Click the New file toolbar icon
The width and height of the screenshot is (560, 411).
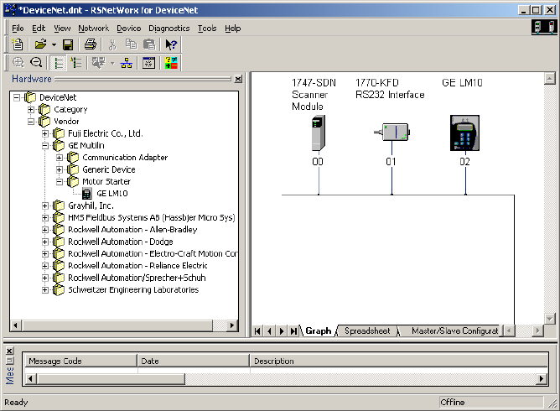click(18, 44)
